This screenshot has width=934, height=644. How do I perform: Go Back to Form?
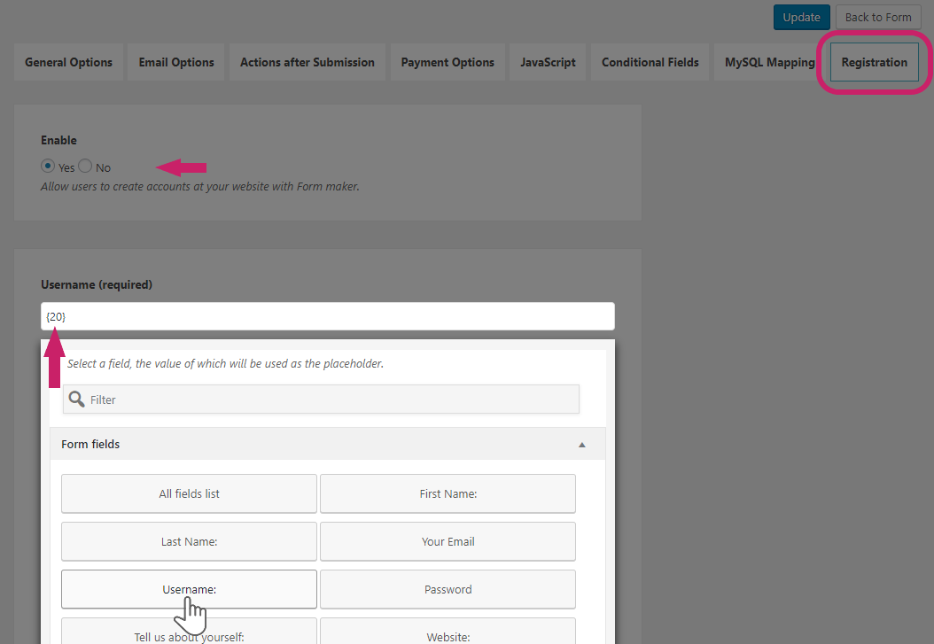(x=878, y=17)
